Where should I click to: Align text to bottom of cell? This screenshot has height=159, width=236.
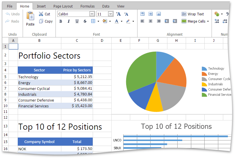[x=159, y=14]
